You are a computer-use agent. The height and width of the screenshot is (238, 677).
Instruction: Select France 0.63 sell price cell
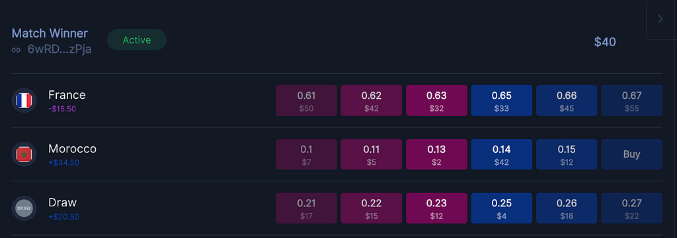point(436,100)
